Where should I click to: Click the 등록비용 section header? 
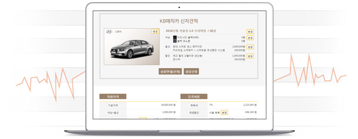[194, 97]
